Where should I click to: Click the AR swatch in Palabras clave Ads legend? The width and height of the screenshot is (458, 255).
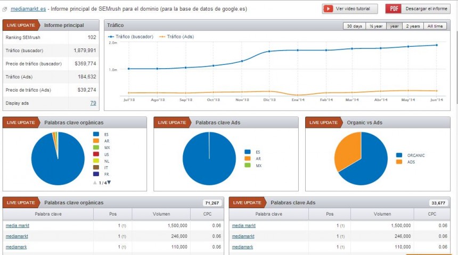(248, 159)
